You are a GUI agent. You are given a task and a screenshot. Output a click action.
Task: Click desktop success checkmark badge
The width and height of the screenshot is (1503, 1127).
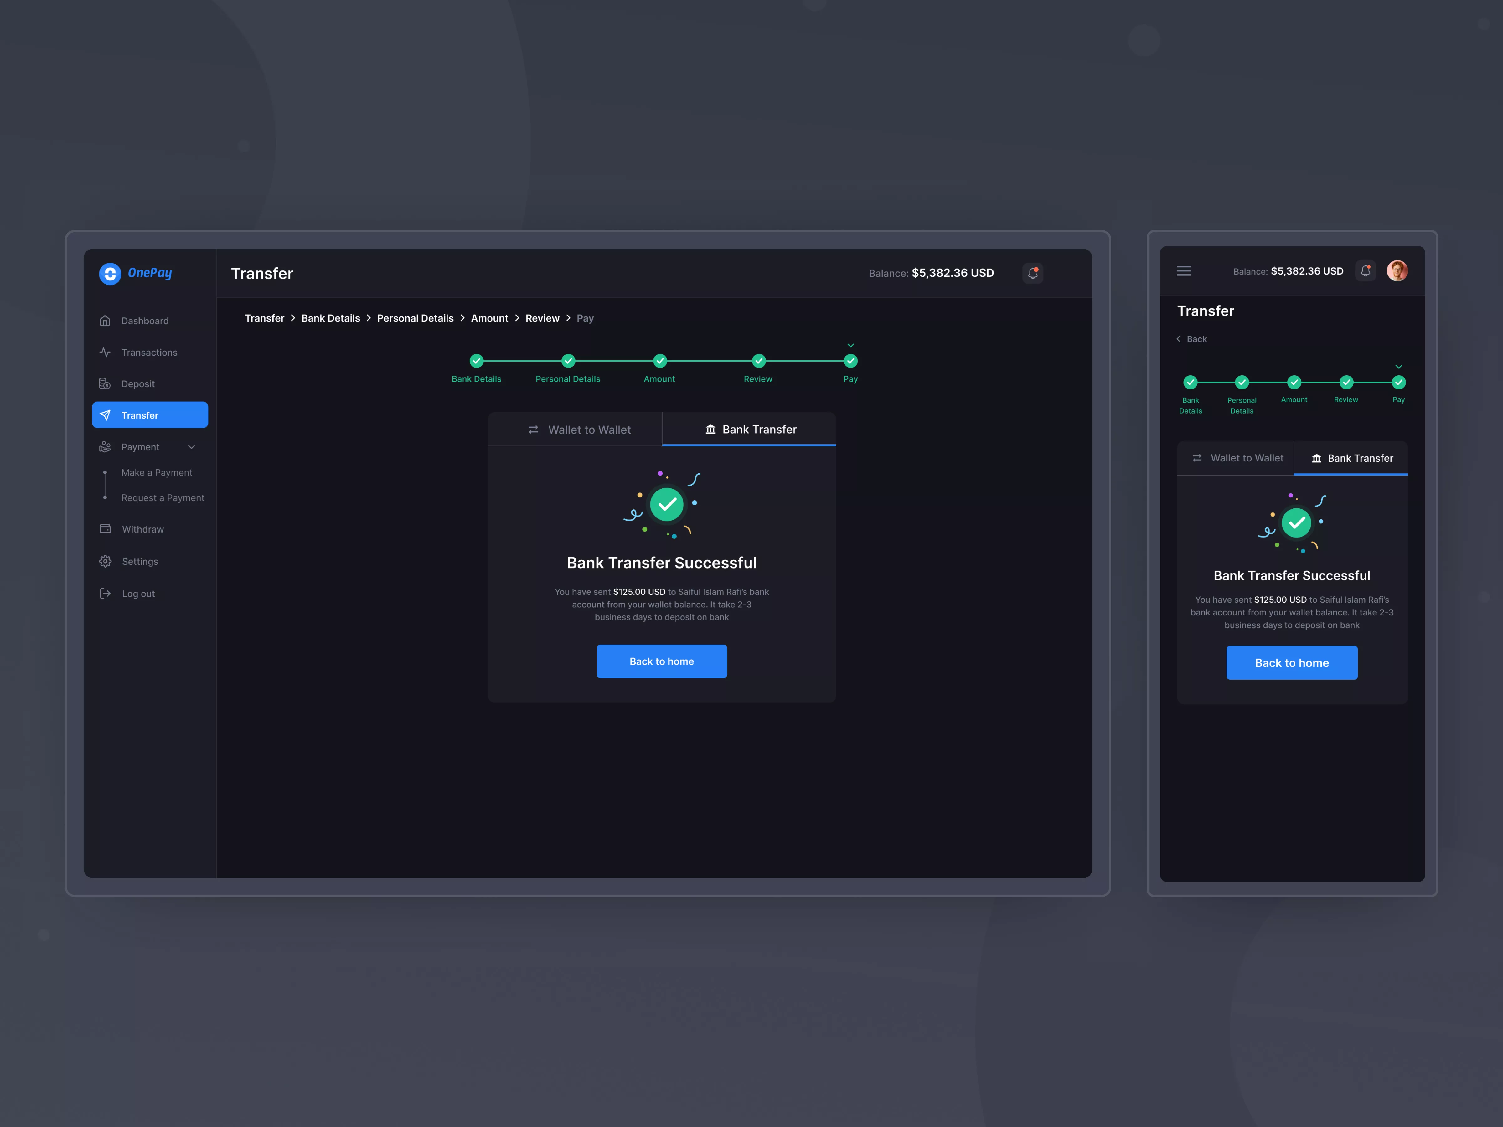667,504
